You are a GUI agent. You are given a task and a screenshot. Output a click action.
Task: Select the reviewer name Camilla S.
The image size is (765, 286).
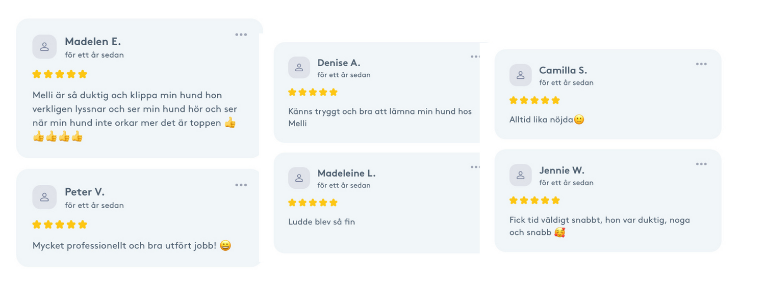(563, 70)
